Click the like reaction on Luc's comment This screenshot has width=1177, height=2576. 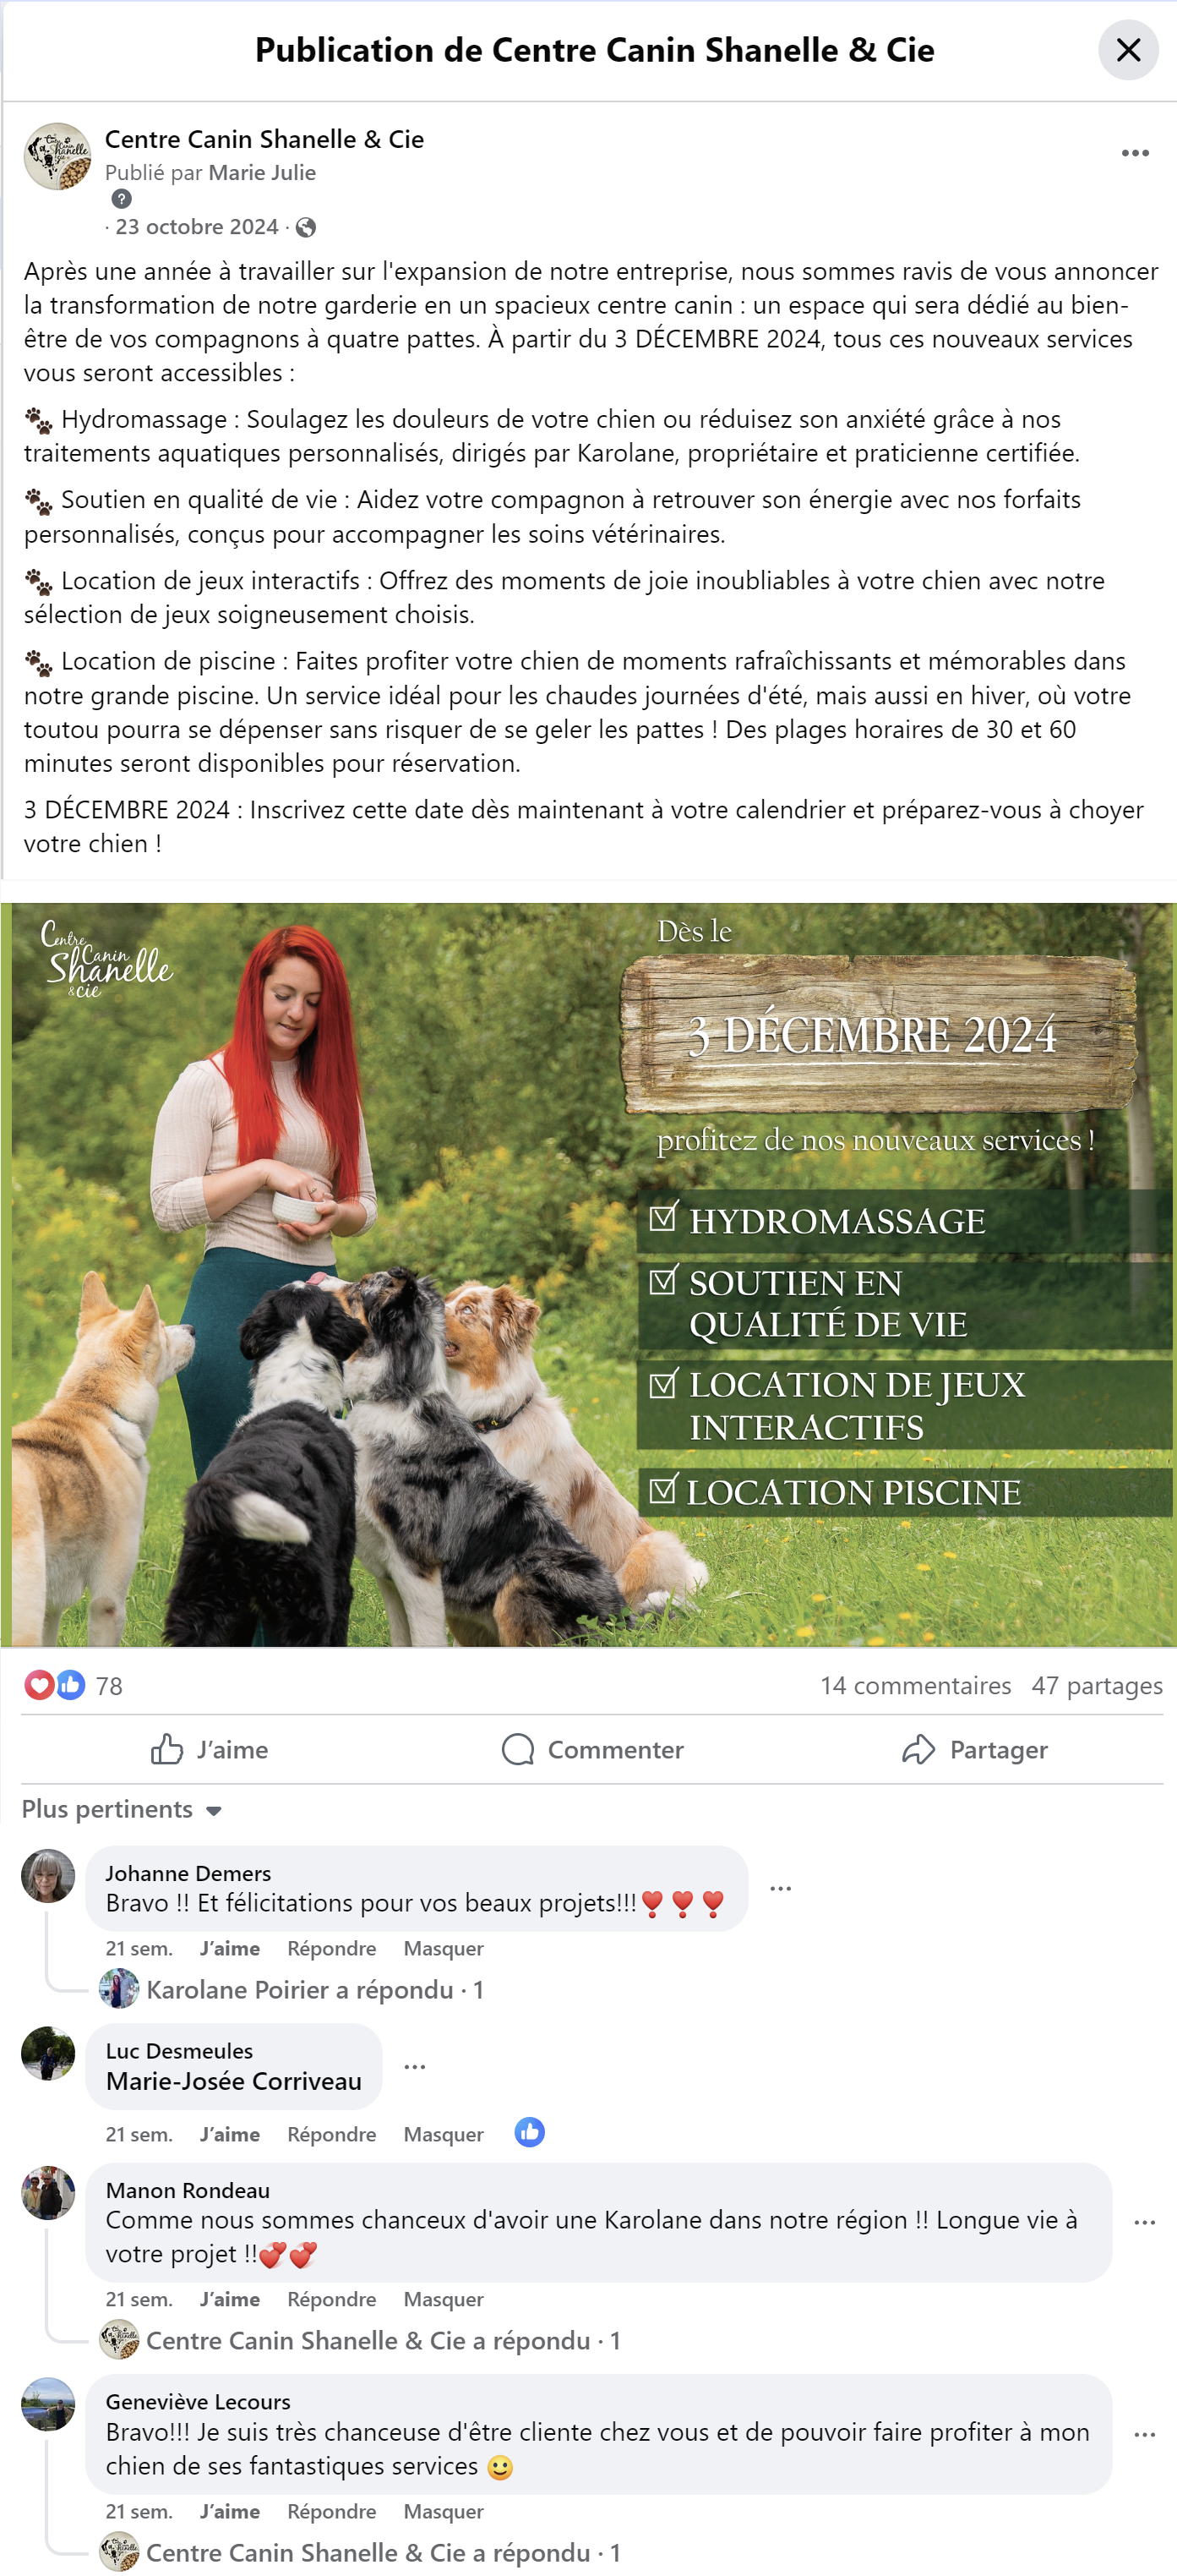(x=530, y=2132)
